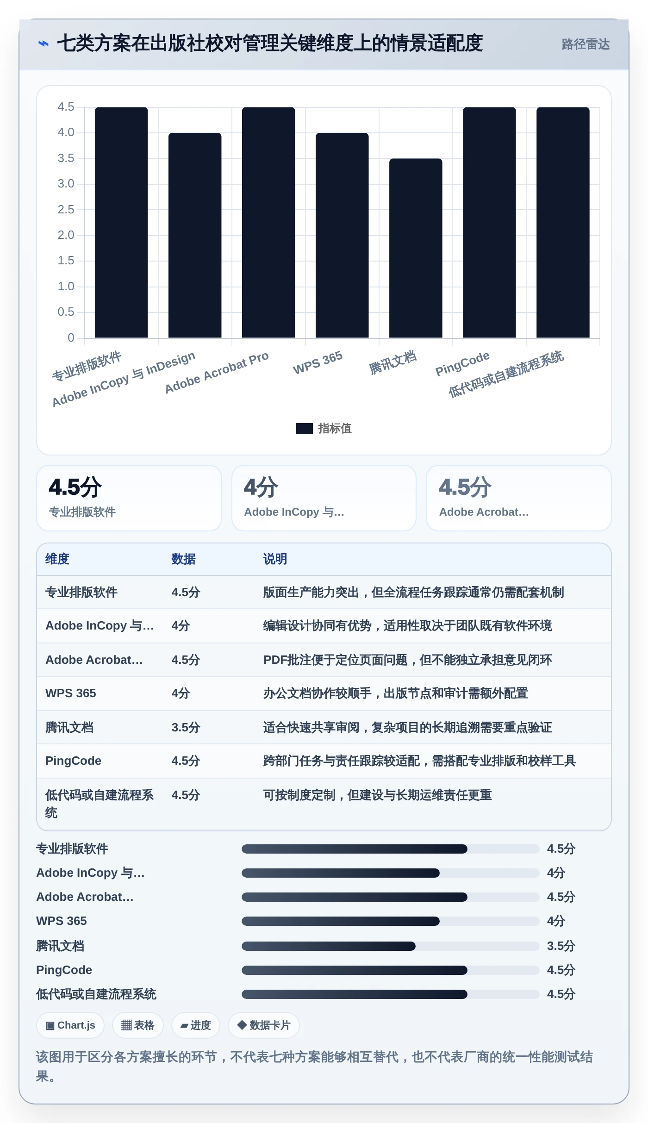Screen dimensions: 648x1123
Task: Click the description PDF批注便于定位页面问题
Action: tap(407, 660)
